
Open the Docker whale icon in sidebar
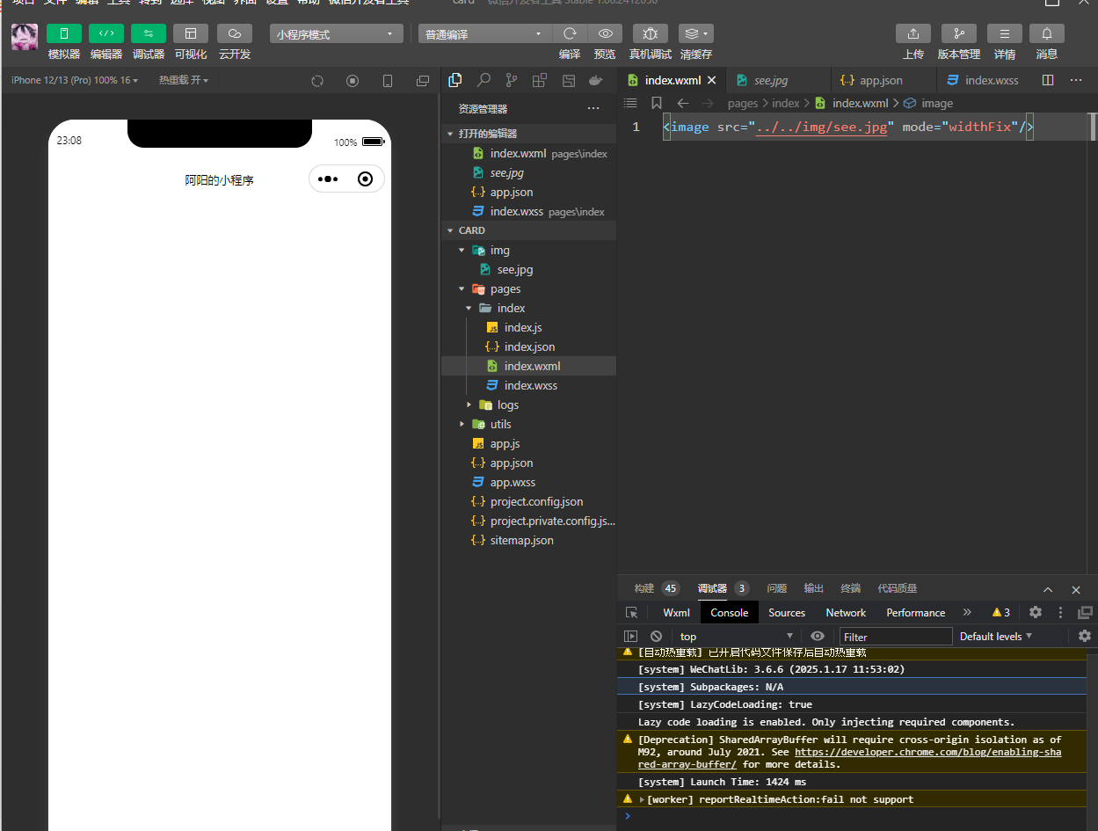coord(596,80)
